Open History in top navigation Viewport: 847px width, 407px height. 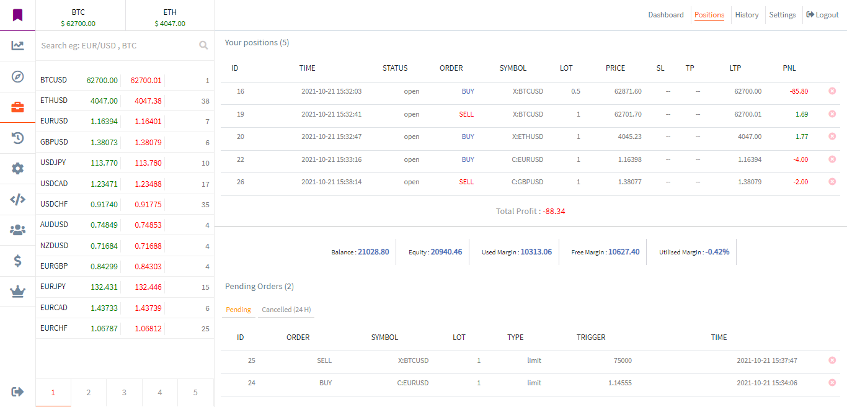pos(747,15)
